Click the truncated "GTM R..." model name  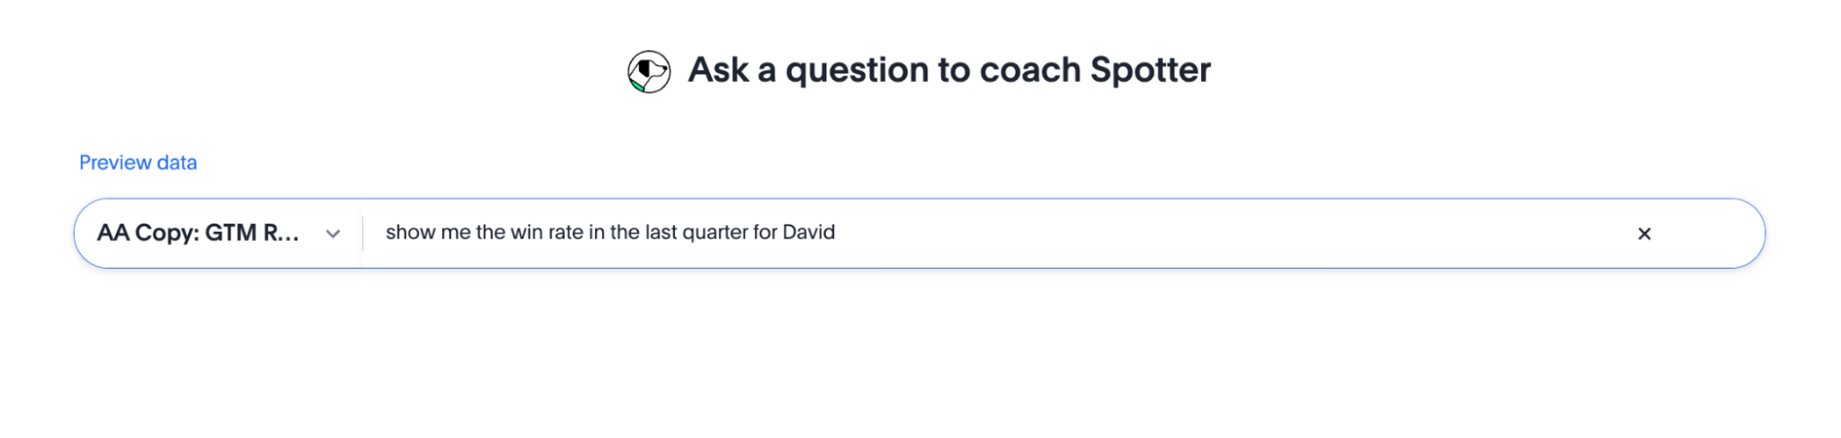click(251, 234)
